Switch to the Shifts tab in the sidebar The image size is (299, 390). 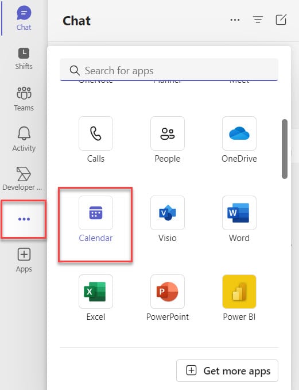pyautogui.click(x=24, y=59)
